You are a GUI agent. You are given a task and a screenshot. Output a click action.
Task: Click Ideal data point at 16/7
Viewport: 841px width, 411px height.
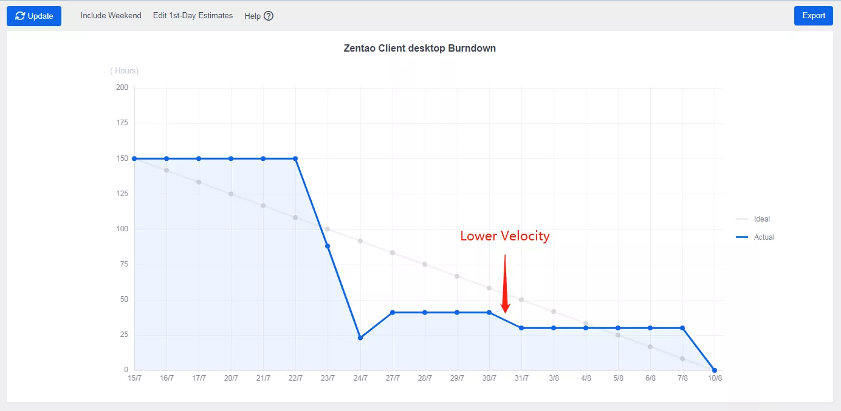tap(166, 171)
